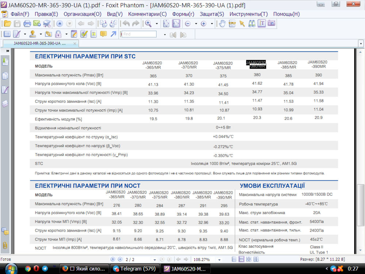Enable continuous page layout in status bar

click(241, 259)
